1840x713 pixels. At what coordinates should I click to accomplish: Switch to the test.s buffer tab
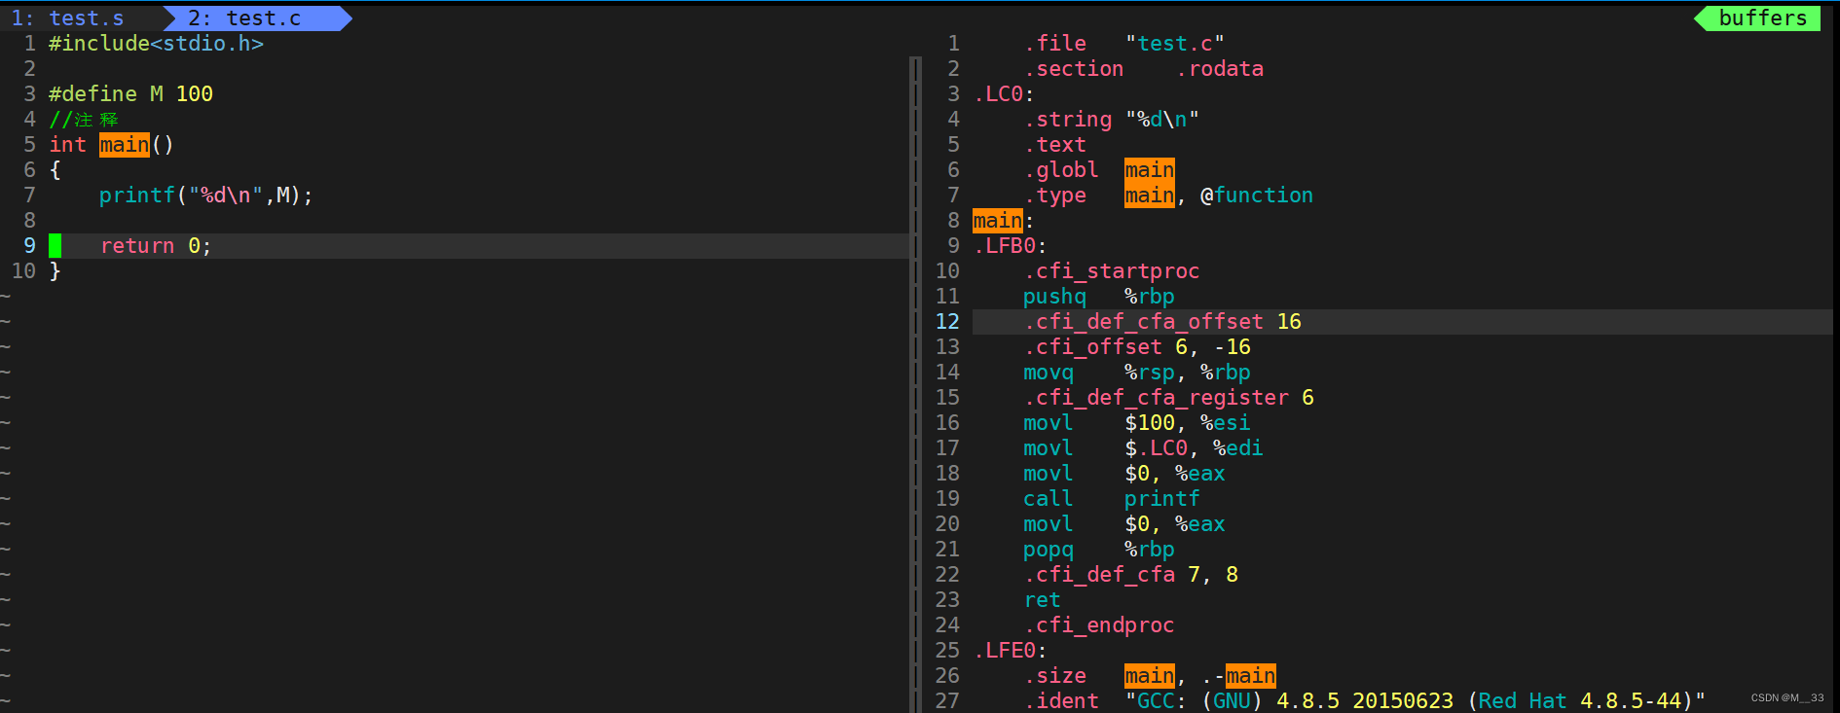68,18
